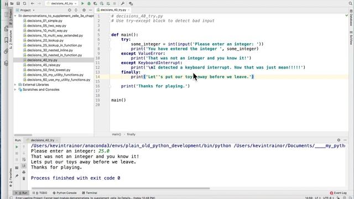The image size is (354, 199).
Task: Run with coverage icon in toolbar
Action: point(95,4)
